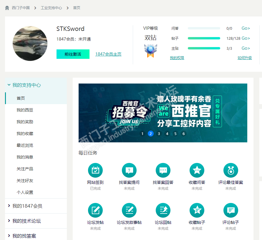Viewport: 262px width, 240px height.
Task: Switch banner to slide 1
Action: [142, 134]
